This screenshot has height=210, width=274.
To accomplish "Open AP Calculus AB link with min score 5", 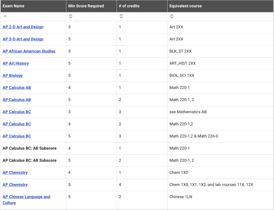I will (17, 100).
